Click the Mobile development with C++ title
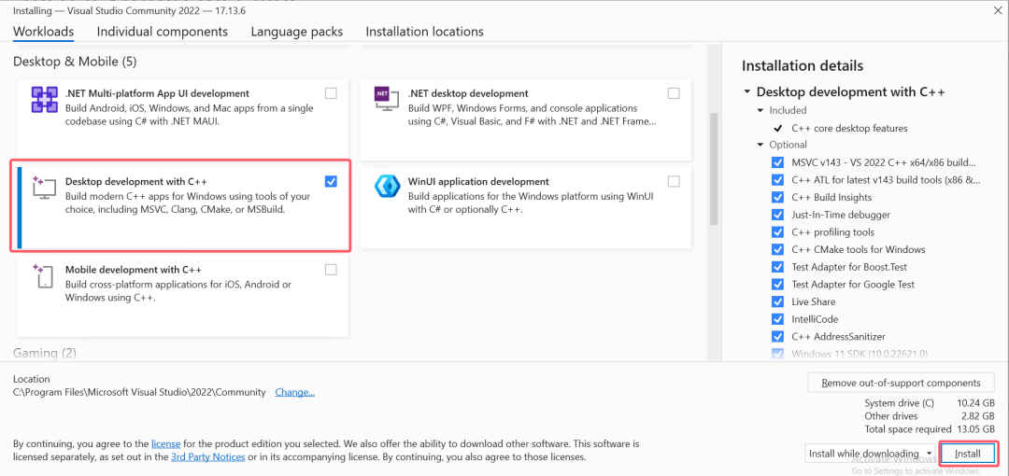The image size is (1009, 476). point(134,270)
